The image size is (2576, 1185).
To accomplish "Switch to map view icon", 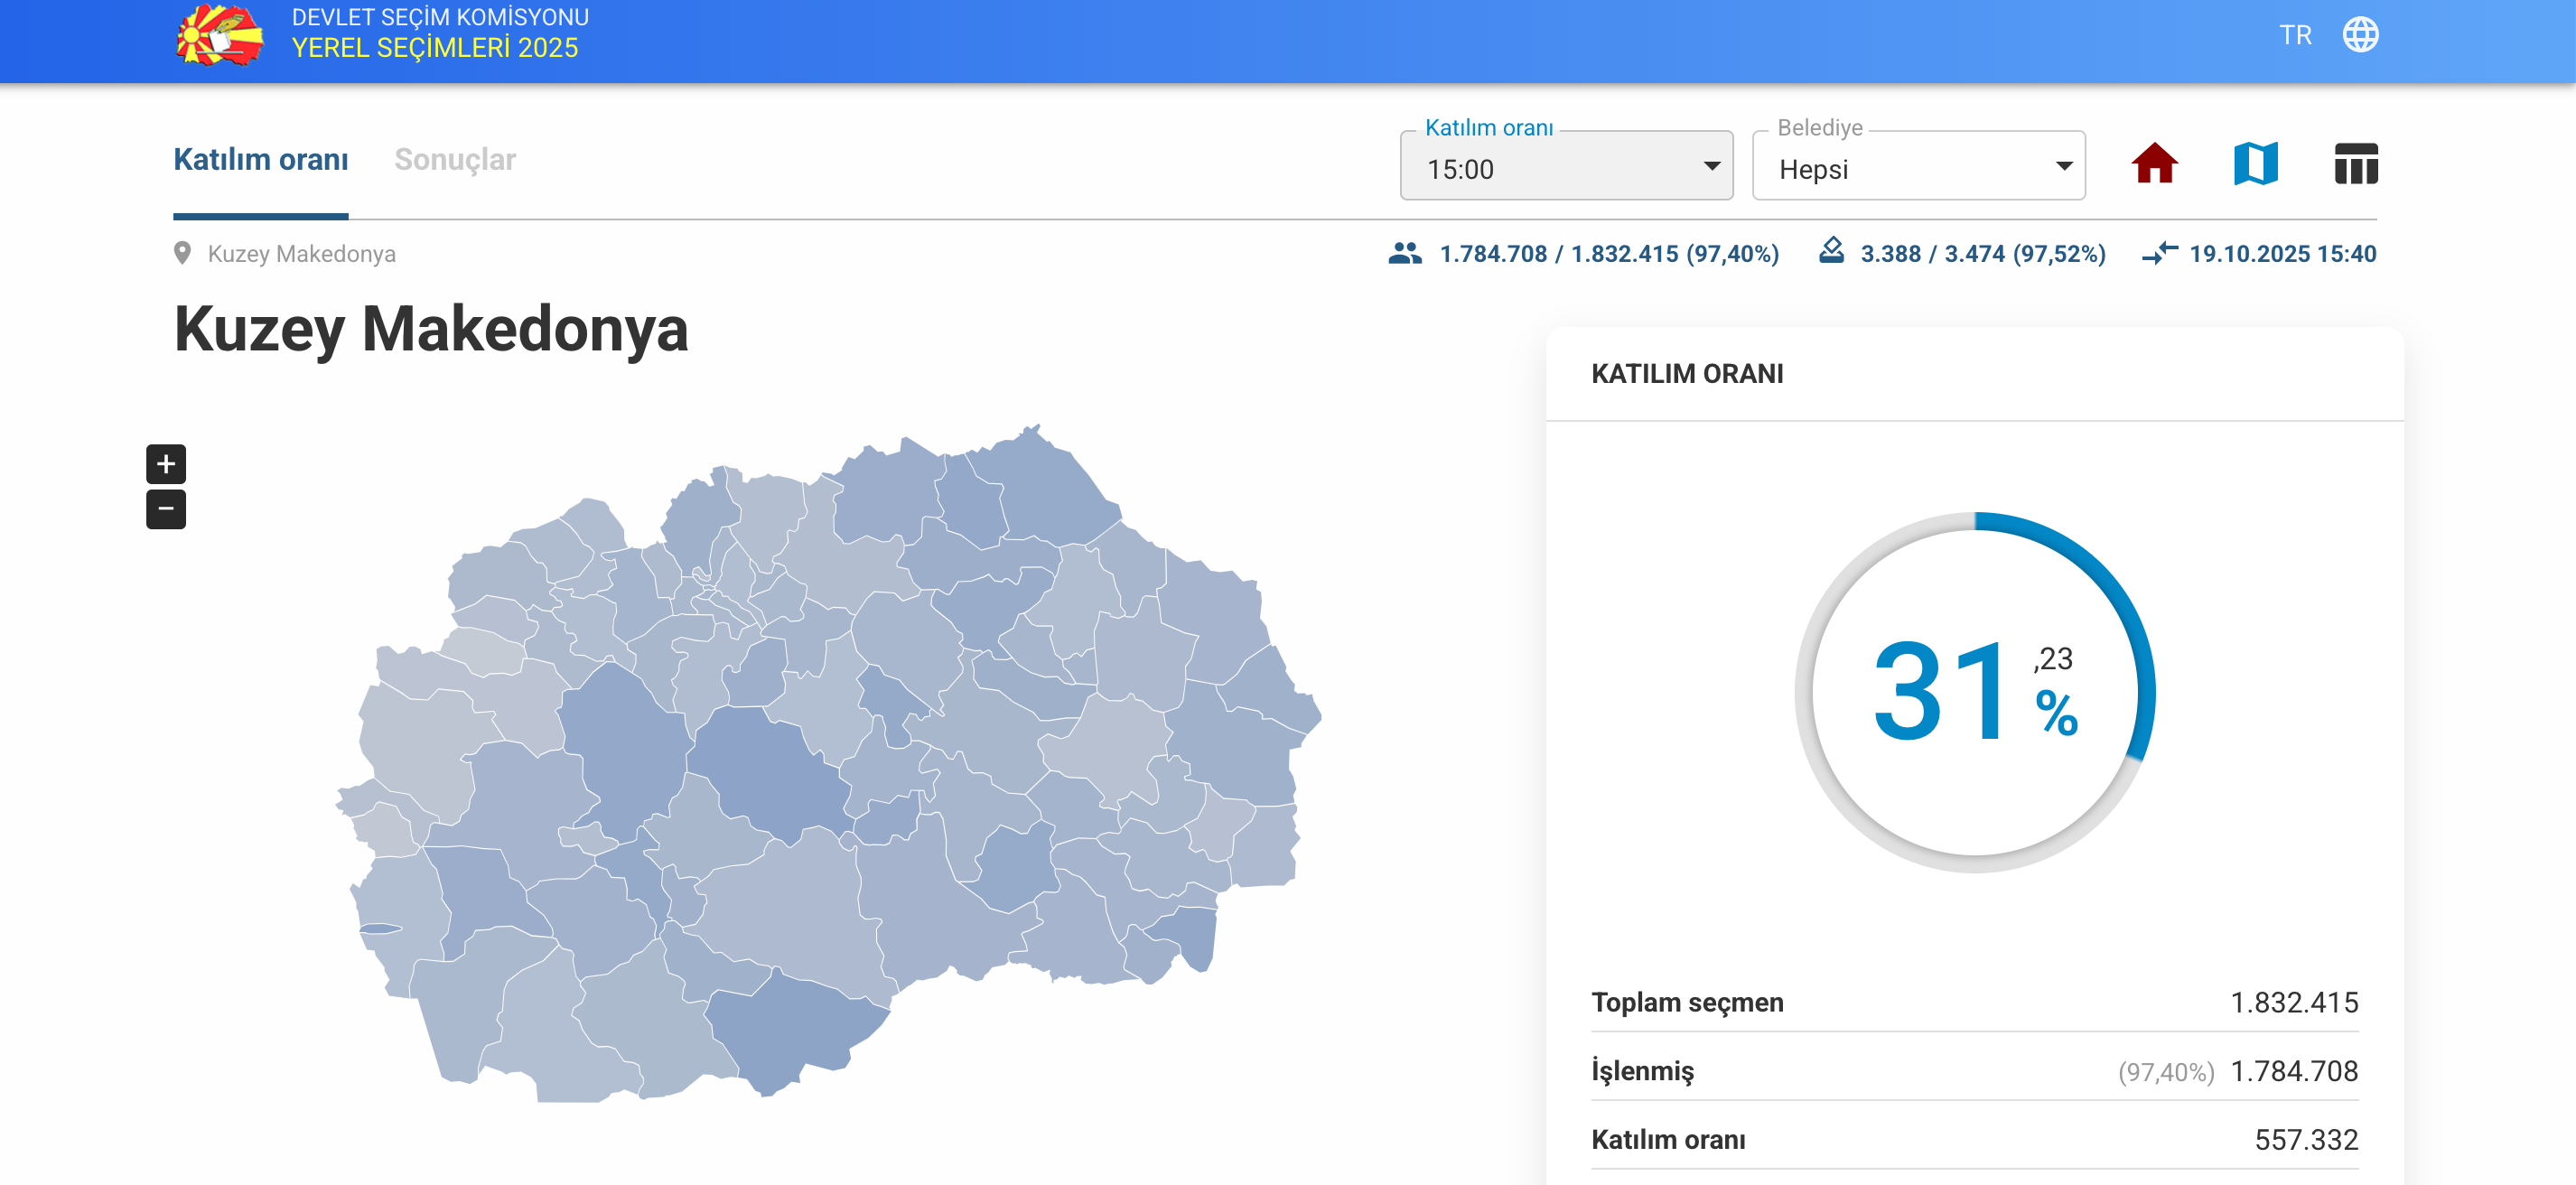I will coord(2255,164).
